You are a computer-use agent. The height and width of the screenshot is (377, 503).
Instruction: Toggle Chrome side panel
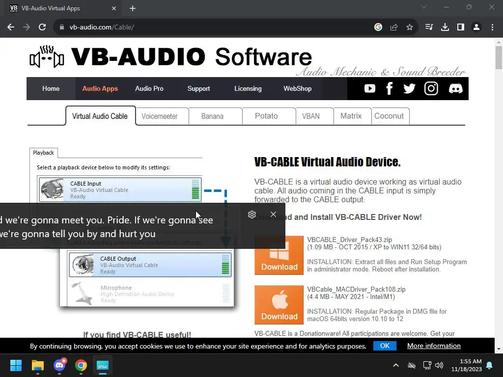(461, 27)
